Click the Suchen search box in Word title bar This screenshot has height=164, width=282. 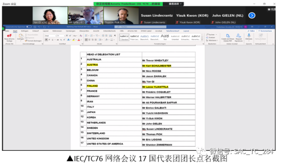click(x=140, y=27)
